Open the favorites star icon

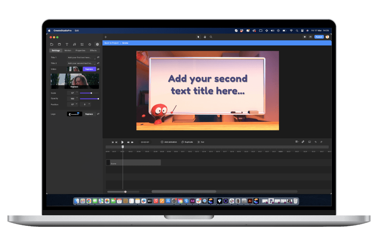click(x=90, y=44)
